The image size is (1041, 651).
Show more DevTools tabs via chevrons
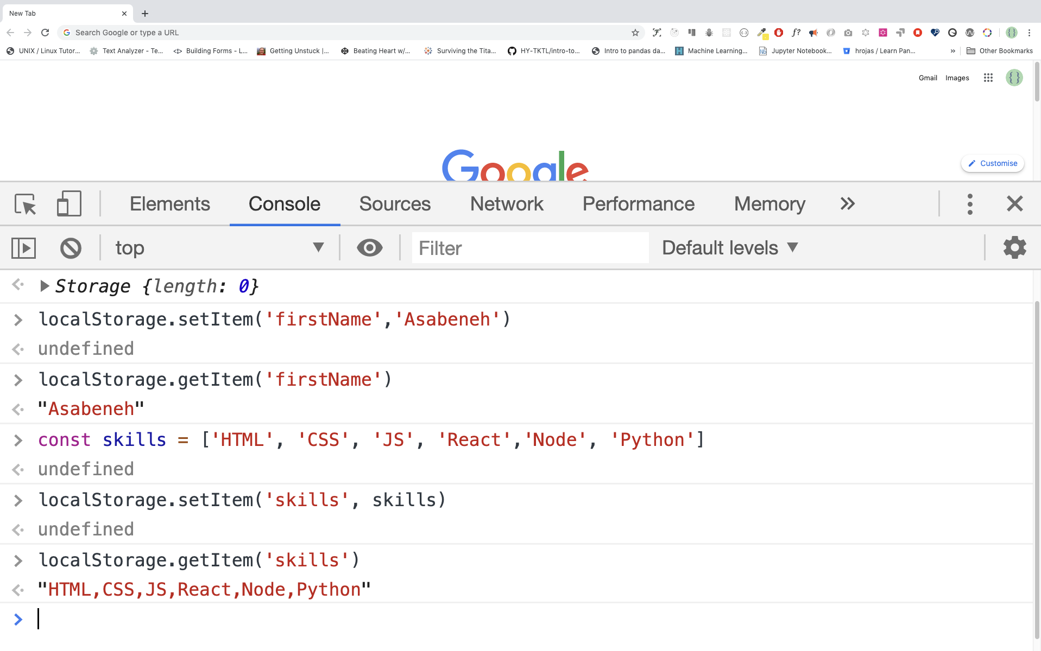(x=847, y=204)
